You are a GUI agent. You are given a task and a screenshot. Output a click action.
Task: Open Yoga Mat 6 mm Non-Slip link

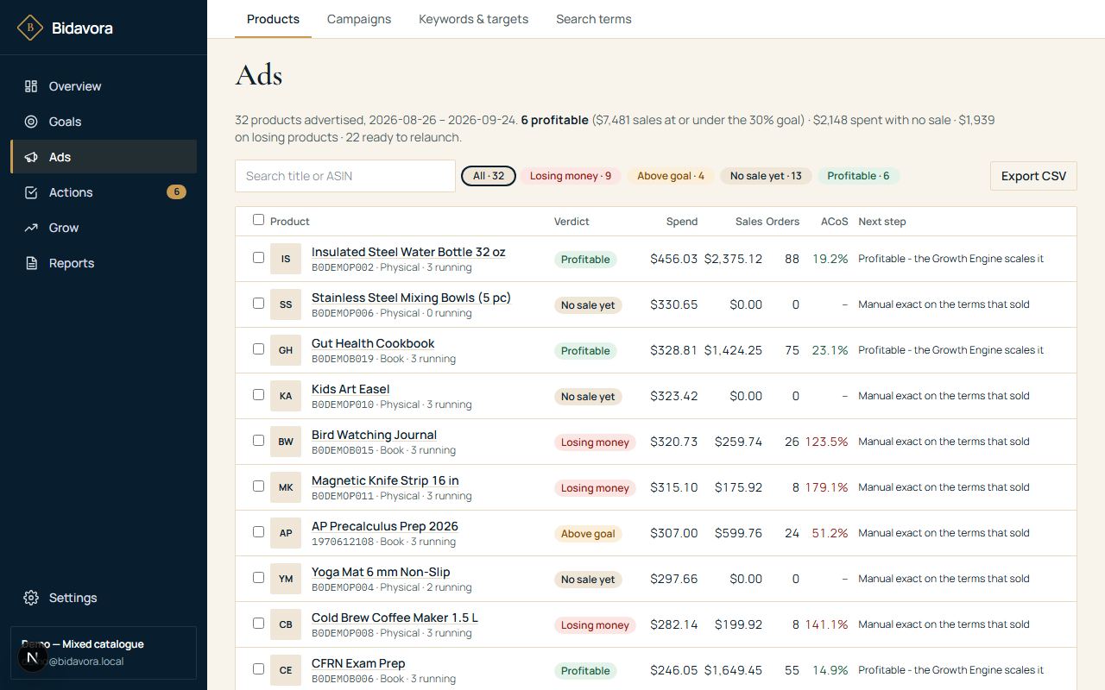381,572
